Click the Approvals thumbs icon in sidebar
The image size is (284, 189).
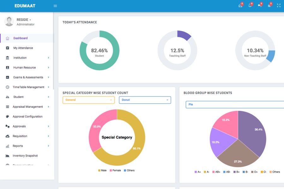[x=8, y=126]
